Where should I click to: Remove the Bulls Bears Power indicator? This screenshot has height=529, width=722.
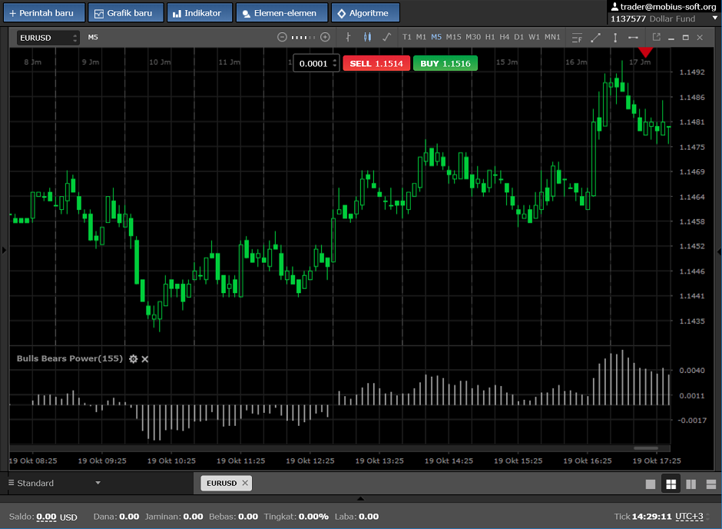[x=145, y=359]
